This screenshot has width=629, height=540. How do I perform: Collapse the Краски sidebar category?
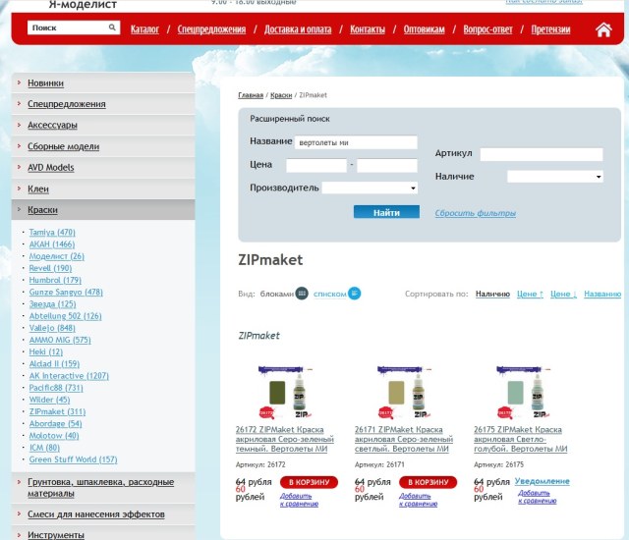[x=43, y=209]
